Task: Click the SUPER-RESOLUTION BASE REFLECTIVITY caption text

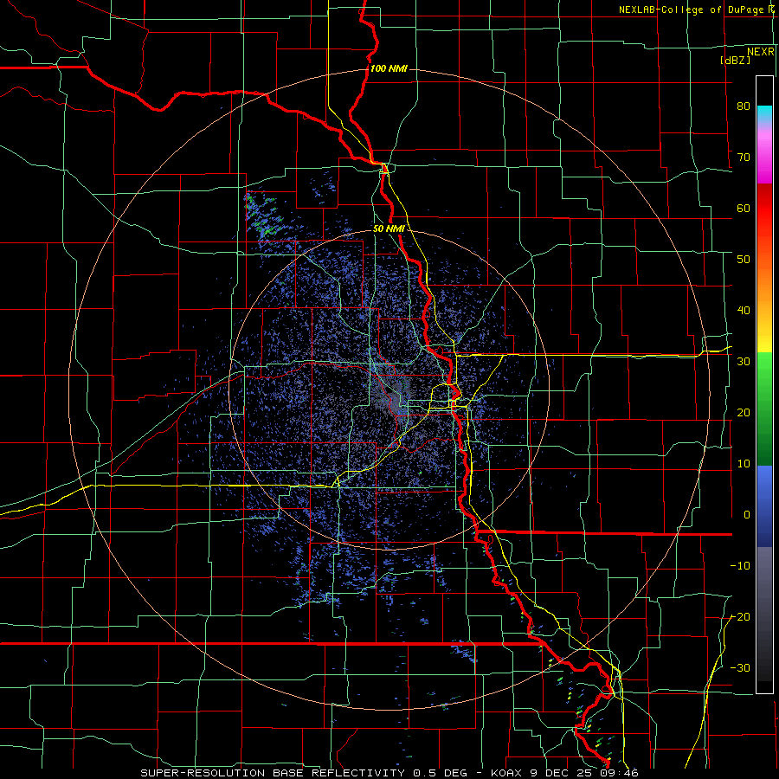Action: coord(273,773)
